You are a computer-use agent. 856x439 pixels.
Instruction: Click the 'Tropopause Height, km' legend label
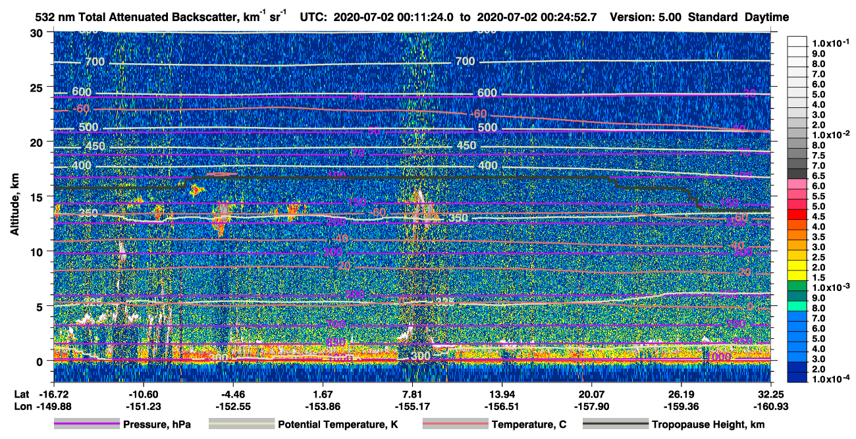point(708,425)
